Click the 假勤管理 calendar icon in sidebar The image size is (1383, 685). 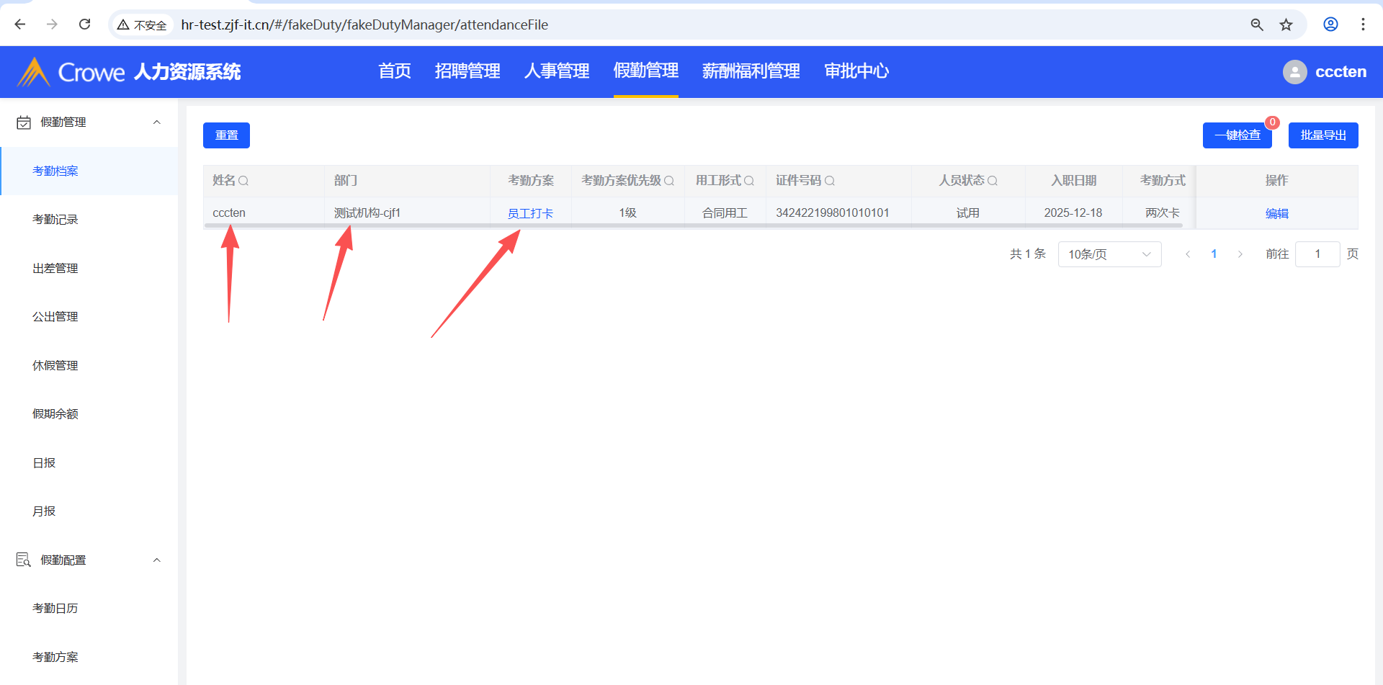24,122
